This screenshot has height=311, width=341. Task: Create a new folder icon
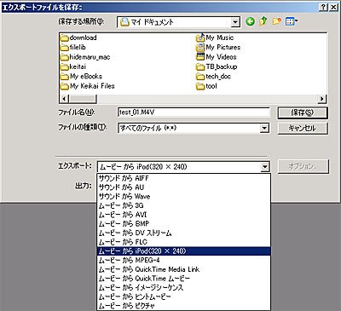[276, 21]
